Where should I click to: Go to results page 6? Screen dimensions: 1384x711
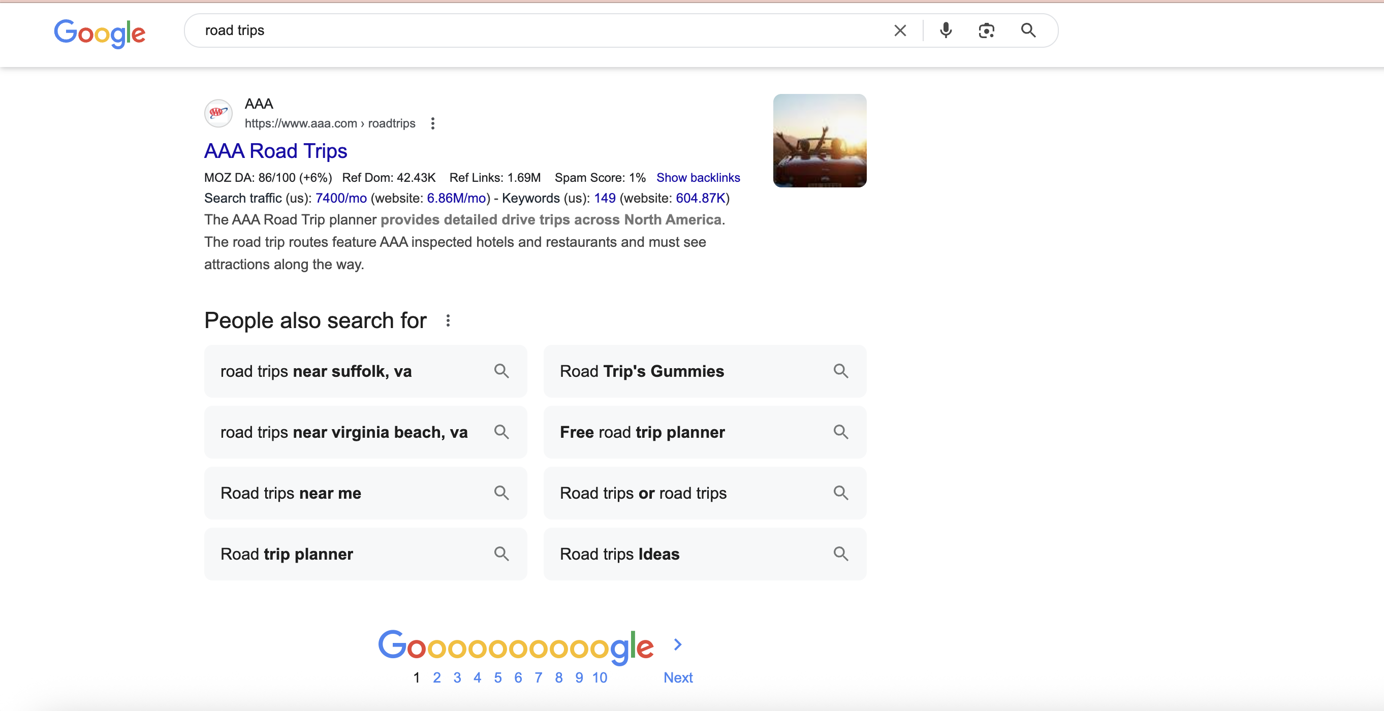click(x=518, y=677)
